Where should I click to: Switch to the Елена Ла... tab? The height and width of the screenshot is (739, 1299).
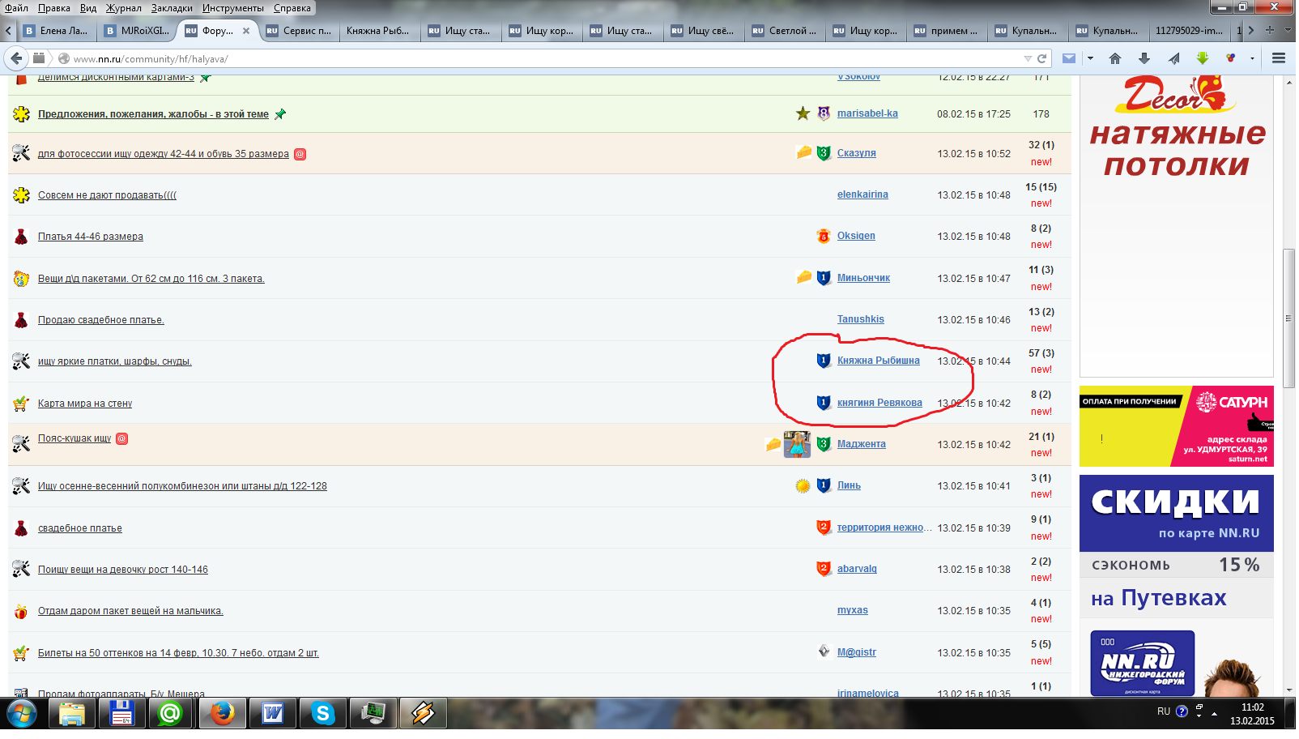57,31
